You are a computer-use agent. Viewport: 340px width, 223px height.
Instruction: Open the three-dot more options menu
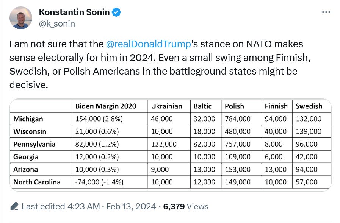coord(326,12)
